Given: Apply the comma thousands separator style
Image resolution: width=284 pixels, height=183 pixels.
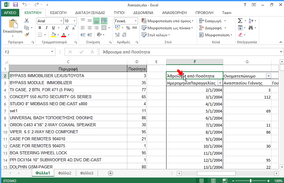Looking at the screenshot, I should tap(135, 28).
